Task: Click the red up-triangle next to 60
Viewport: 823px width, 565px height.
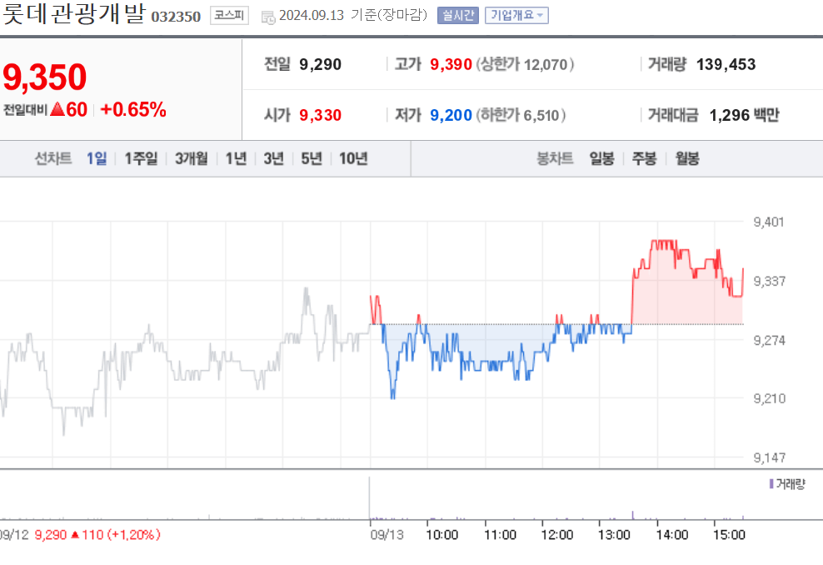Action: coord(57,109)
